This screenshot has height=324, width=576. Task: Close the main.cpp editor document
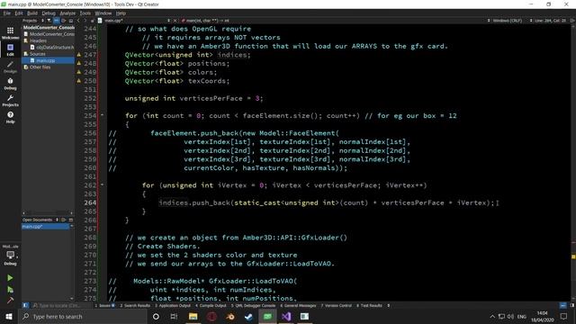coord(175,21)
